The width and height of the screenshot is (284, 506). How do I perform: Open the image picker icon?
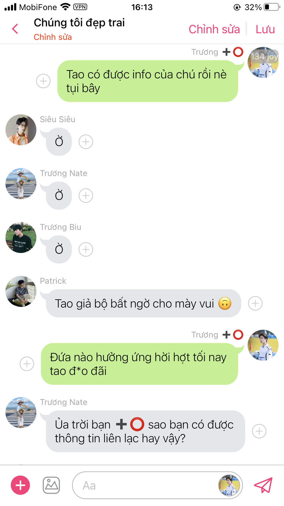click(x=51, y=485)
